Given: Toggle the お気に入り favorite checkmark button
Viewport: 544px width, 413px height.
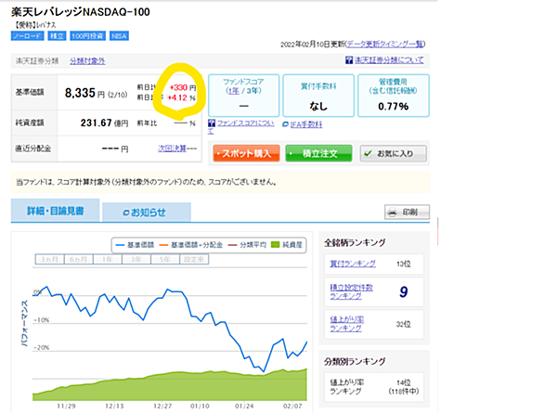Looking at the screenshot, I should (x=393, y=154).
